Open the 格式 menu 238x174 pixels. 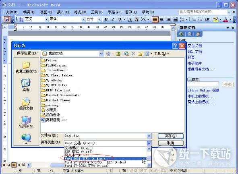[x=80, y=12]
